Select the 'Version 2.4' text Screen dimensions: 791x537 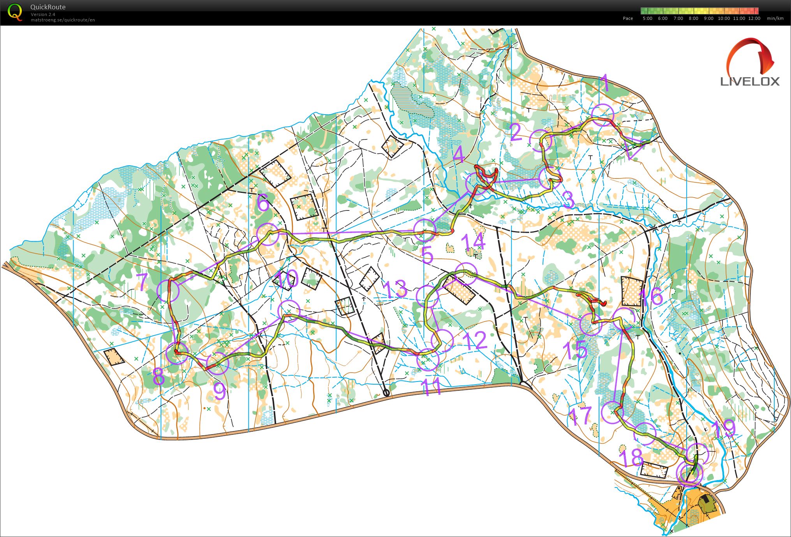tap(43, 14)
